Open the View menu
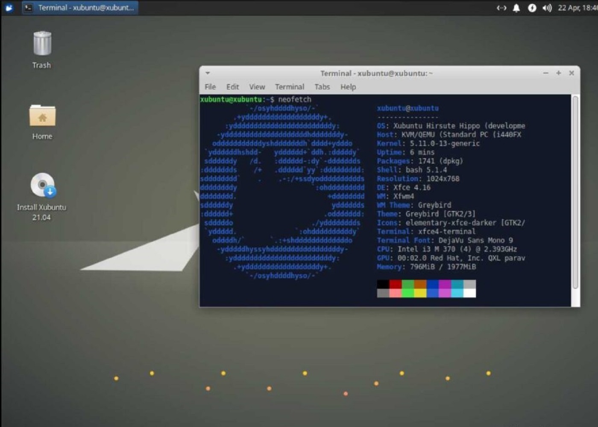The width and height of the screenshot is (598, 427). pyautogui.click(x=257, y=87)
